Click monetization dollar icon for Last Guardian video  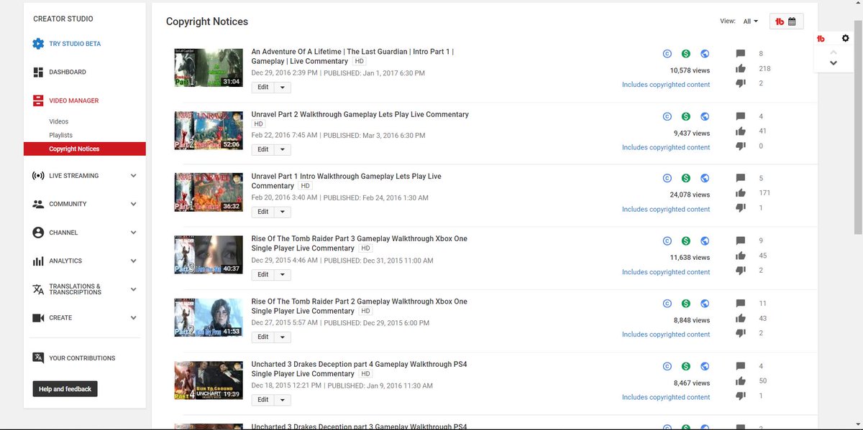point(686,54)
